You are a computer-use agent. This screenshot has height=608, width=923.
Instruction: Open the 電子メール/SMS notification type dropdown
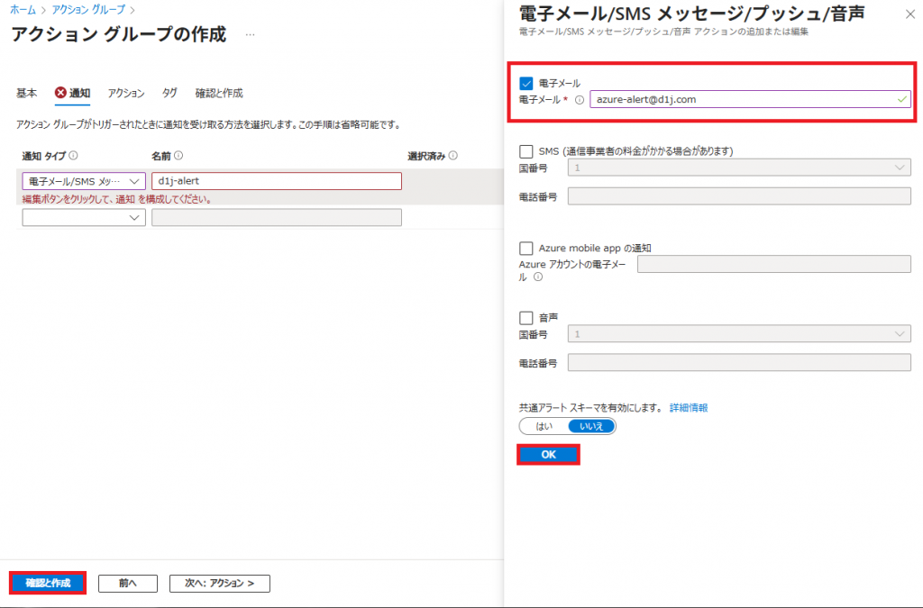point(83,181)
